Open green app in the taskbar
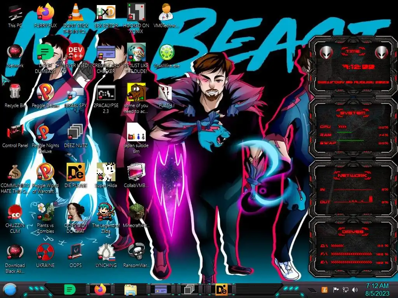The height and width of the screenshot is (298, 398). click(70, 289)
